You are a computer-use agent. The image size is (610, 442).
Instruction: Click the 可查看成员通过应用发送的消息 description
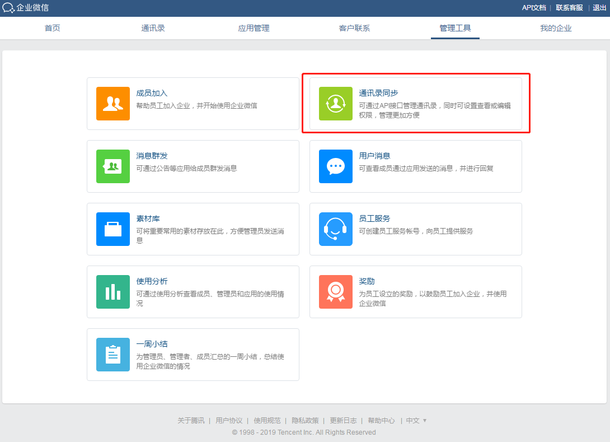(x=426, y=168)
